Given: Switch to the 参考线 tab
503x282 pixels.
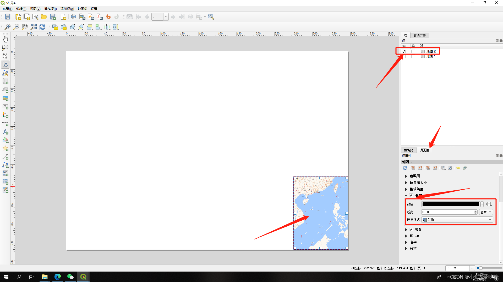Looking at the screenshot, I should tap(408, 150).
